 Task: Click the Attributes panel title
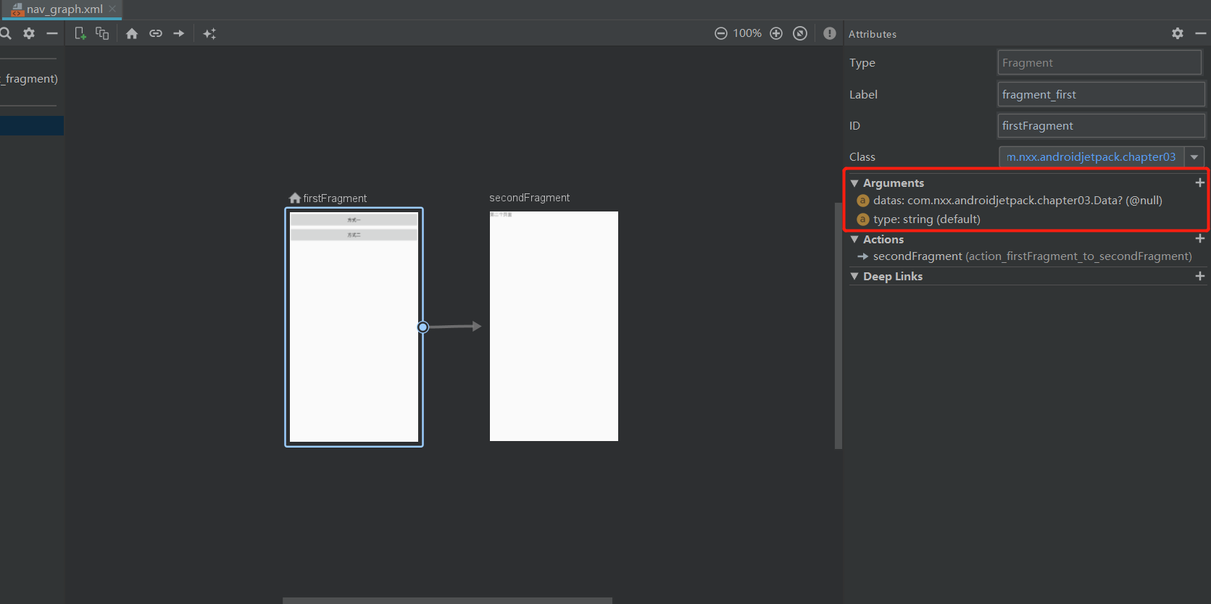coord(873,34)
